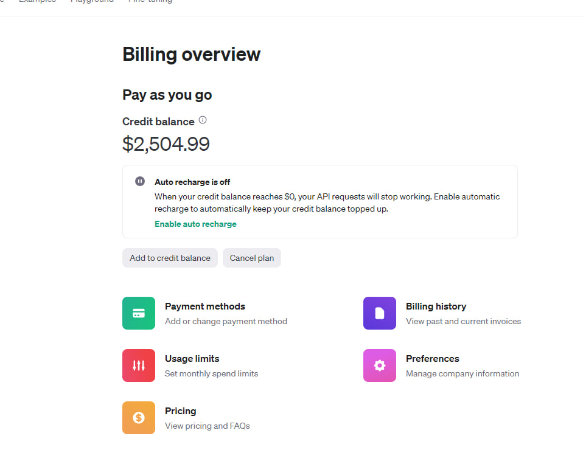Click the Cancel plan button

tap(252, 258)
